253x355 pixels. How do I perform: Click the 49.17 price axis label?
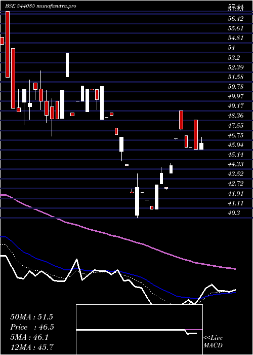click(236, 106)
